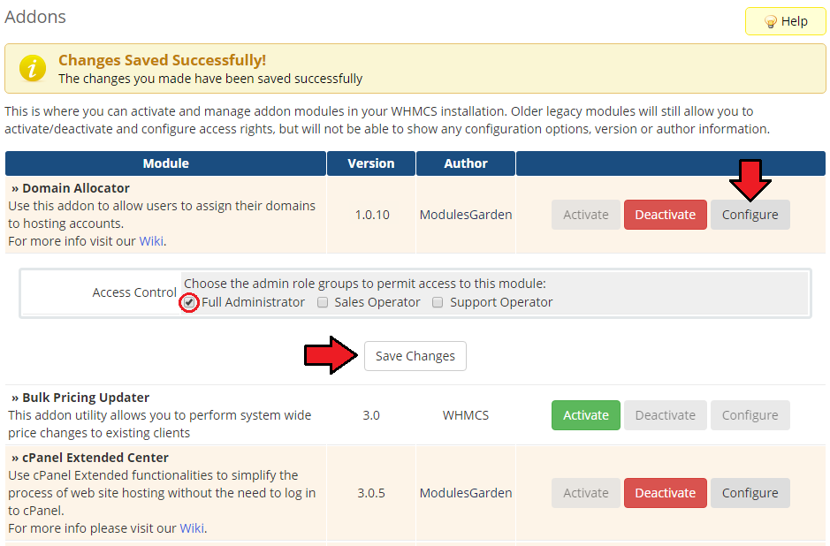Click the Support Operator label
830x546 pixels.
(x=501, y=303)
